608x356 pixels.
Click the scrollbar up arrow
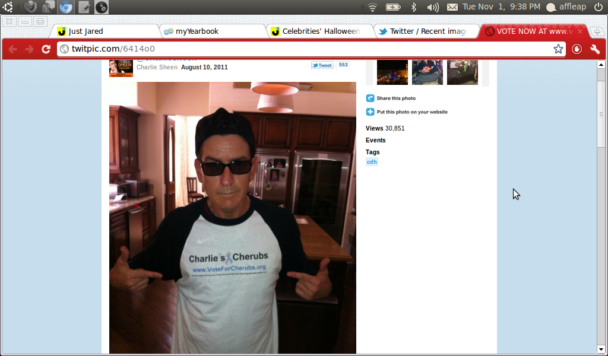(601, 65)
